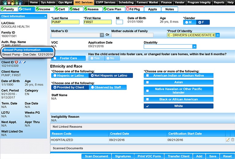This screenshot has width=235, height=159.
Task: Click the BANDS logo
Action: (14, 2)
